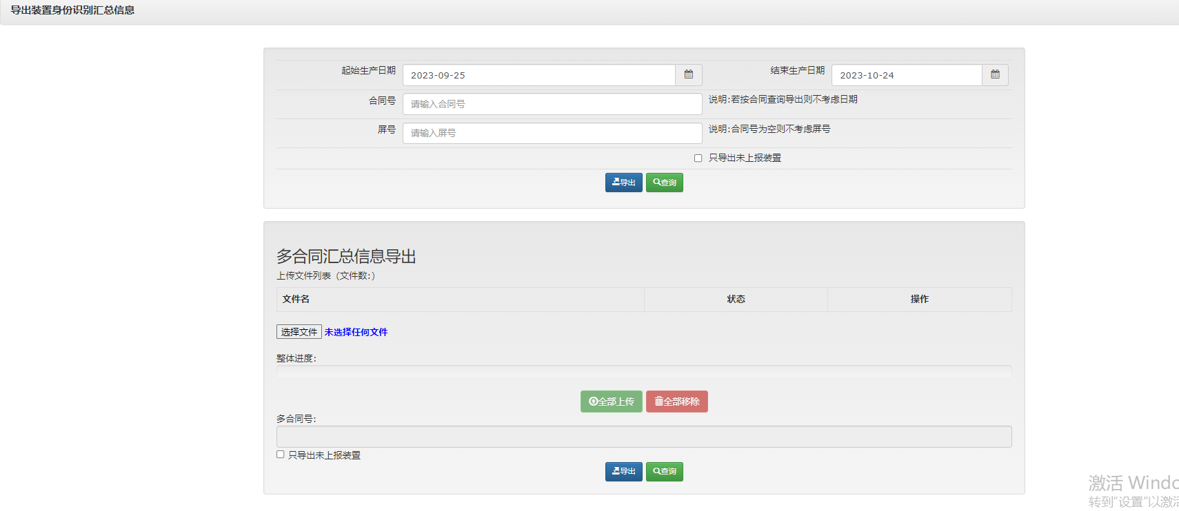Click note 说明:若按合同查询导出则不考虑日期

point(783,100)
